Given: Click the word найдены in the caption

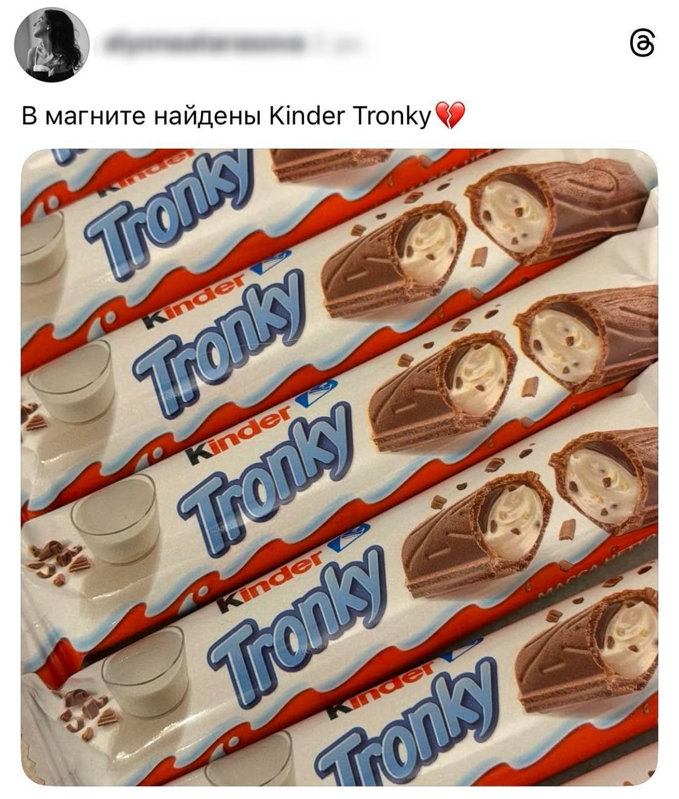Looking at the screenshot, I should 207,116.
